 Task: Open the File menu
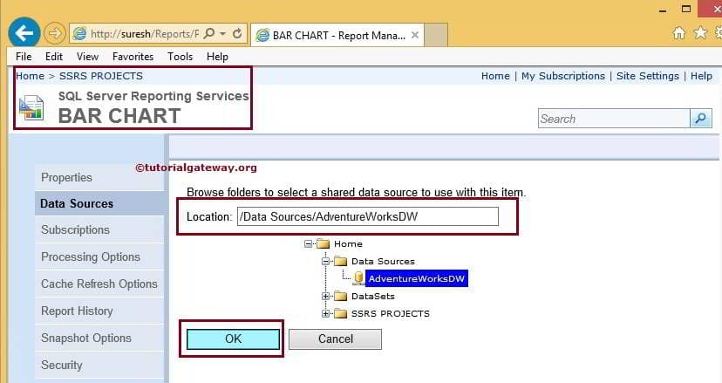pos(24,57)
